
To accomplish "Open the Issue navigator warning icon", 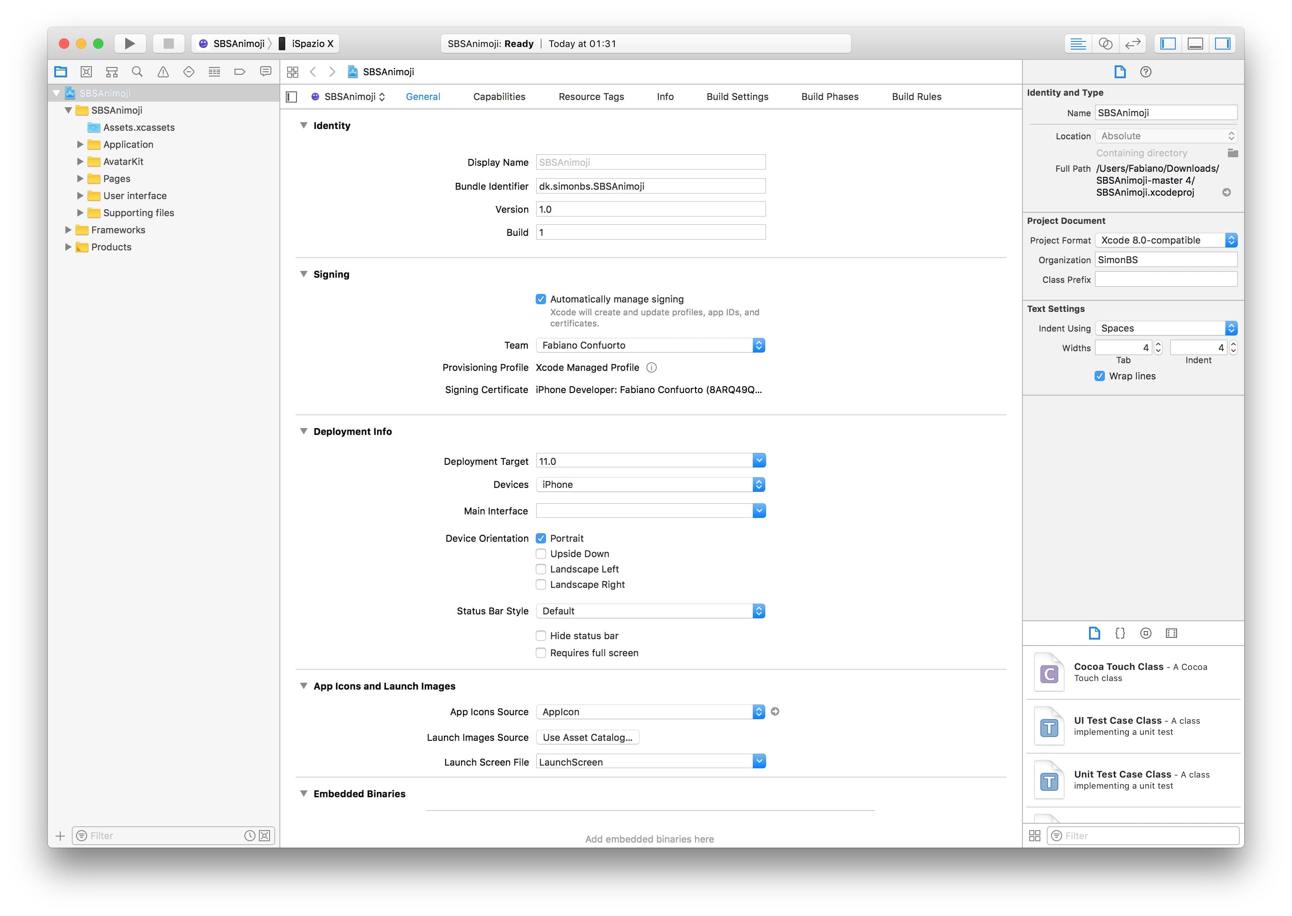I will click(x=163, y=72).
